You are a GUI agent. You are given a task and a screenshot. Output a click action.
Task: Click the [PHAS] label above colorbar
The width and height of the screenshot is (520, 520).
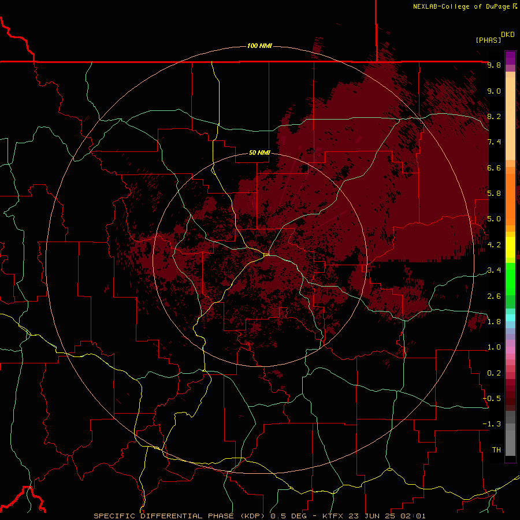(x=488, y=40)
